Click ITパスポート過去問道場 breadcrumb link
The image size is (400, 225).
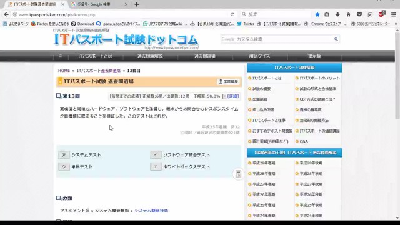(99, 71)
